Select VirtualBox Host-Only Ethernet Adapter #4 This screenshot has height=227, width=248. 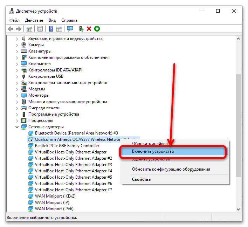(x=74, y=171)
